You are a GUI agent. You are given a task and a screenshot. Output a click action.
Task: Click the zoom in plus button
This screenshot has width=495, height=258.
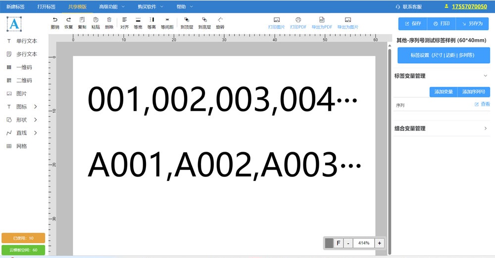(380, 243)
